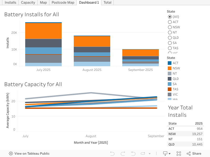
Task: Click the Redo arrow in bottom toolbar
Action: [x=123, y=154]
